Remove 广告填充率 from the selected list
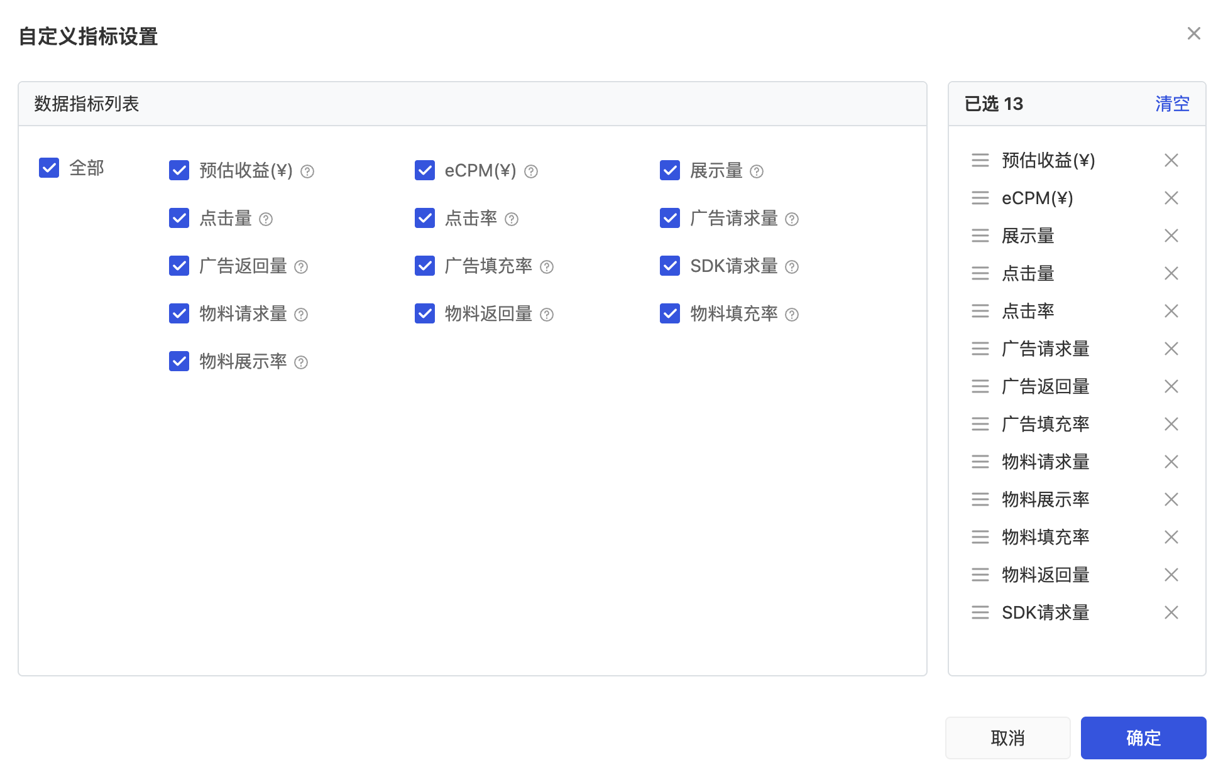Viewport: 1228px width, 770px height. [1171, 425]
